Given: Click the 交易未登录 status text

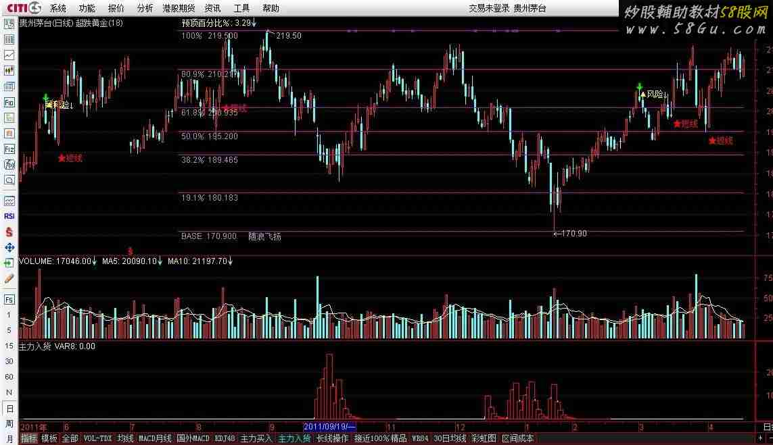Looking at the screenshot, I should click(489, 8).
